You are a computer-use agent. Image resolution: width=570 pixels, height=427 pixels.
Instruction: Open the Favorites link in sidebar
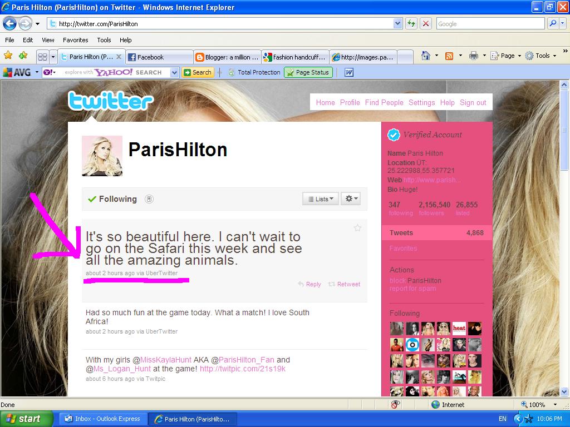point(403,249)
